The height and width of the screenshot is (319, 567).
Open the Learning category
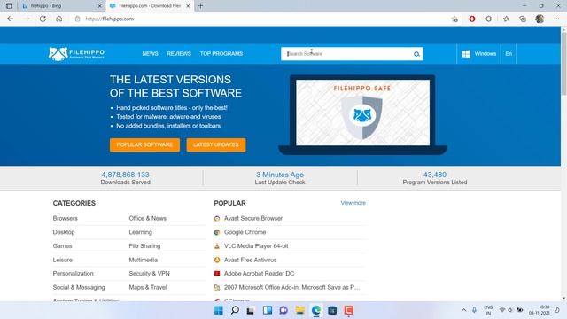140,232
